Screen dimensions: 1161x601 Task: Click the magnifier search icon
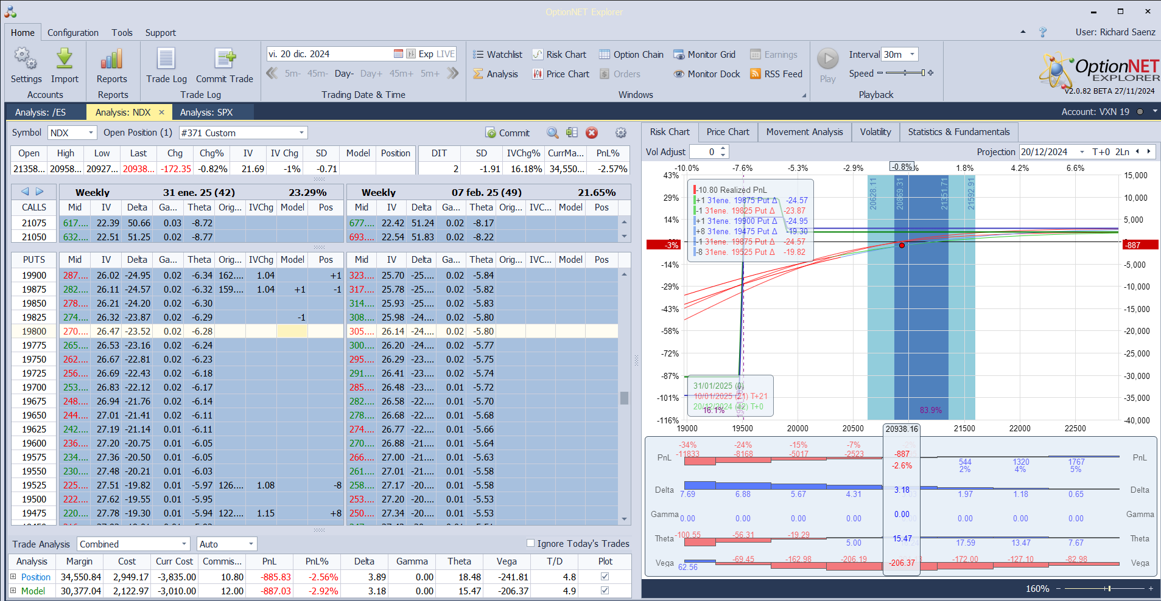[x=552, y=133]
